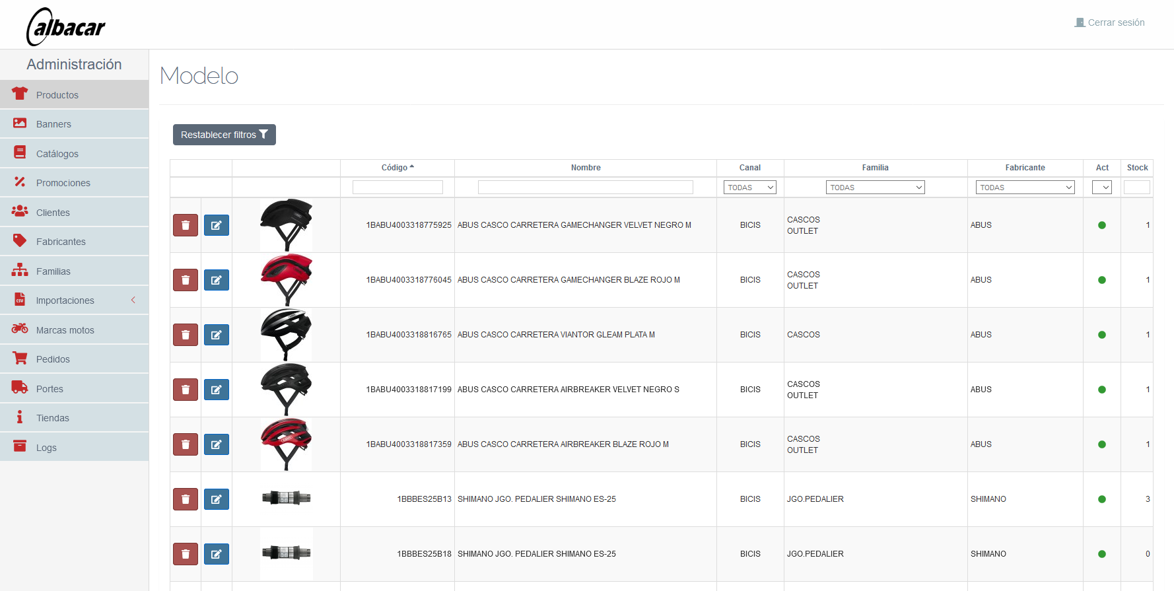Click the Productos t-shirt icon
Screen dimensions: 1174x591
pos(20,94)
